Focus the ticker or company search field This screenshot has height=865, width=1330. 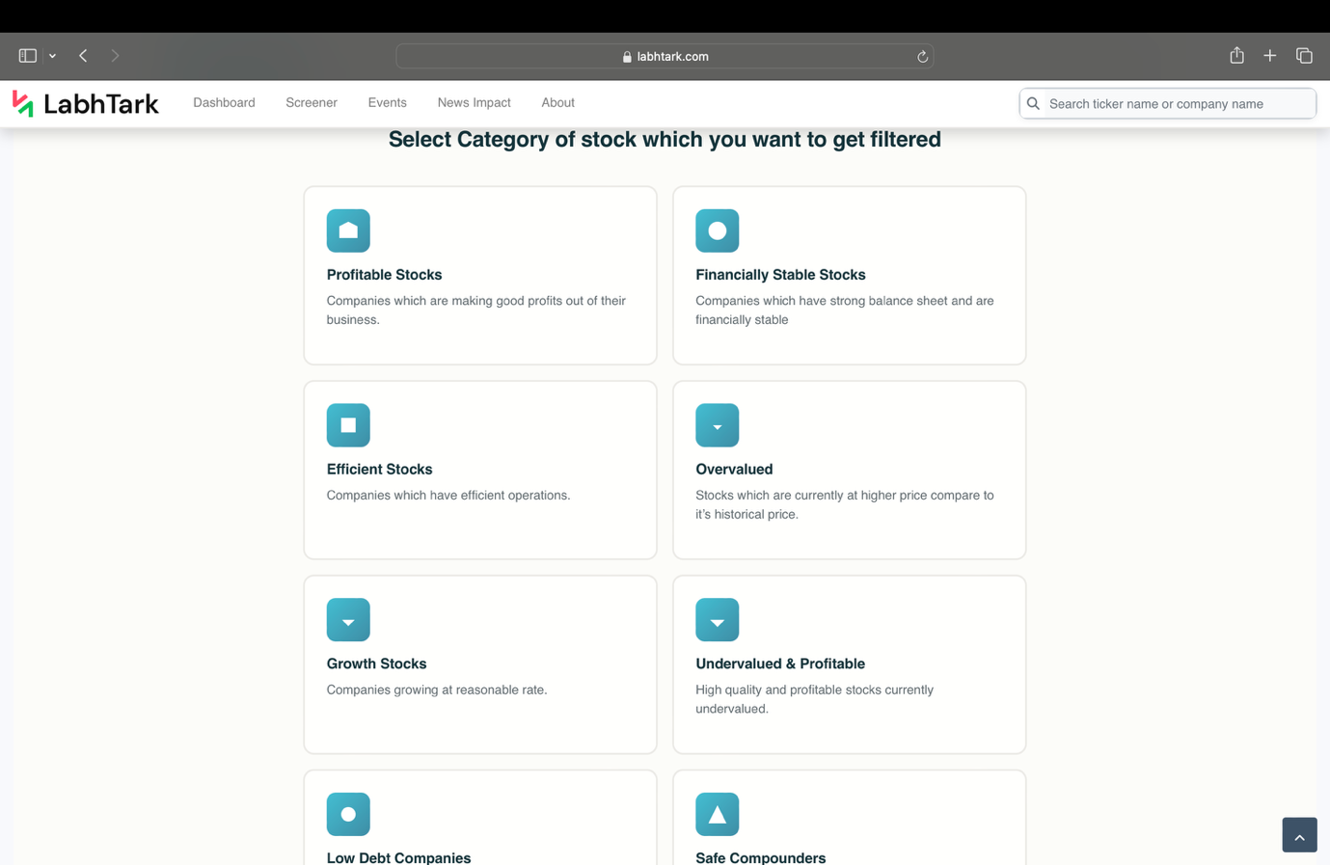pos(1167,103)
